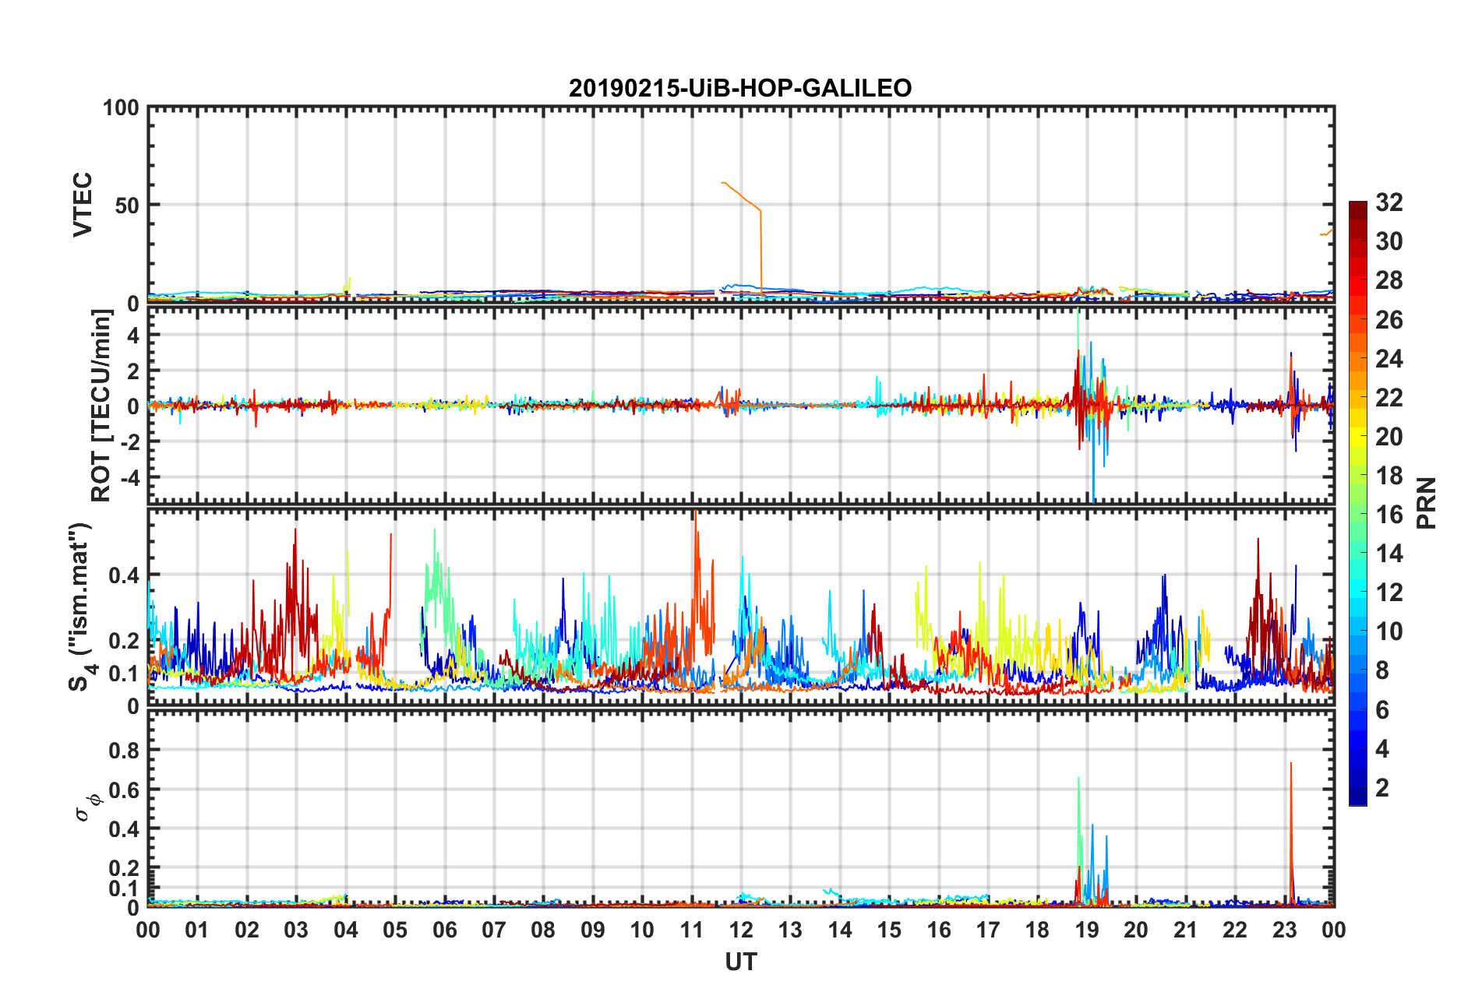1482x1006 pixels.
Task: Click UT axis hour label 16
Action: (x=939, y=930)
